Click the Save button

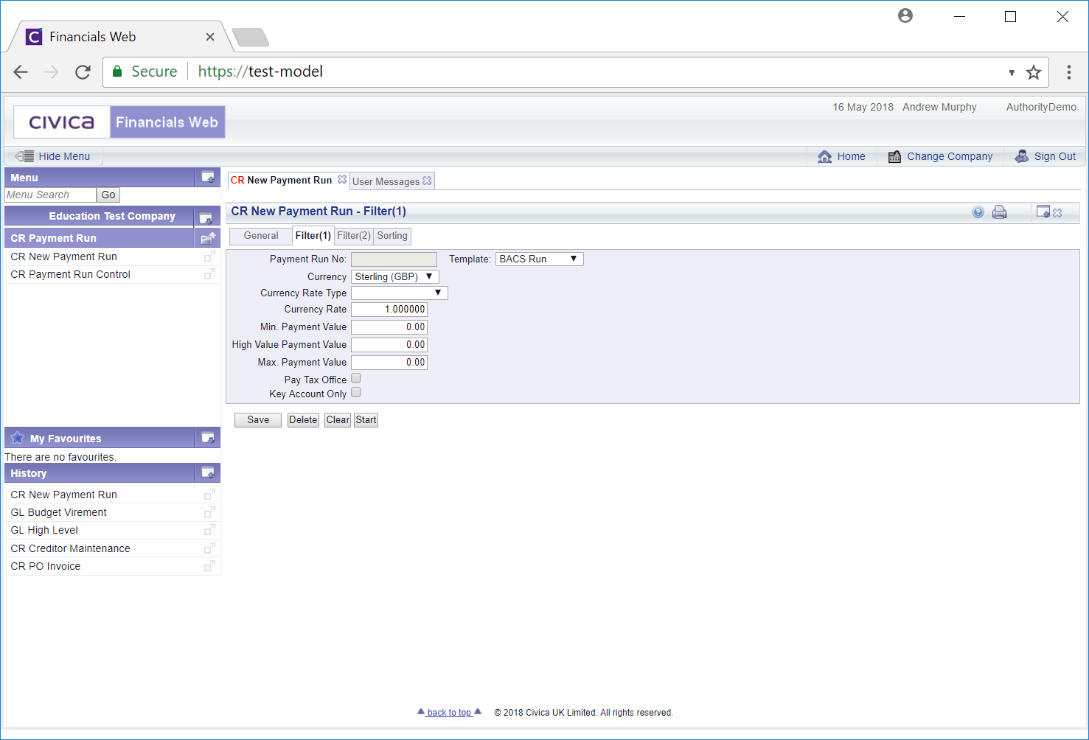(258, 420)
